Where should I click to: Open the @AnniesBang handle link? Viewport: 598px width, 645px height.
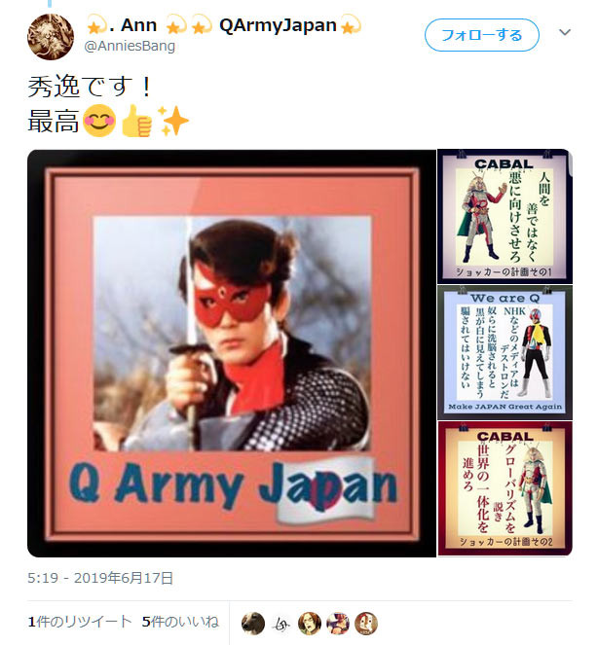tap(130, 46)
